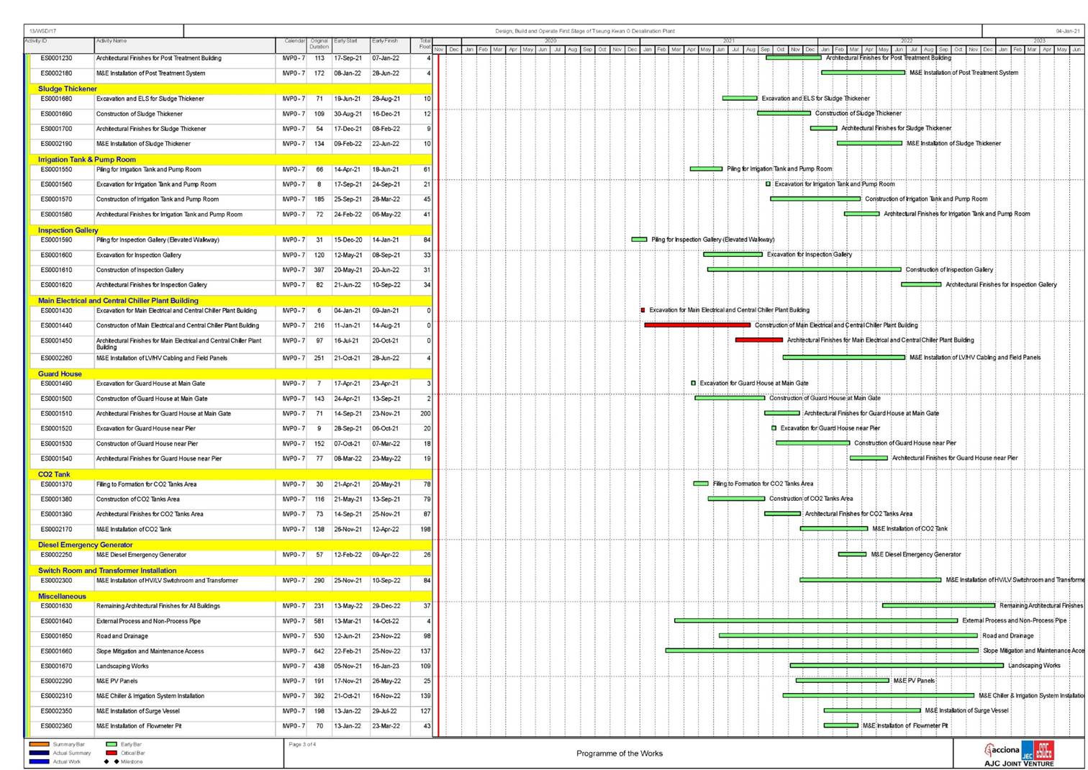
Task: Click the Excavation for Guard House near Pier marker
Action: click(774, 428)
